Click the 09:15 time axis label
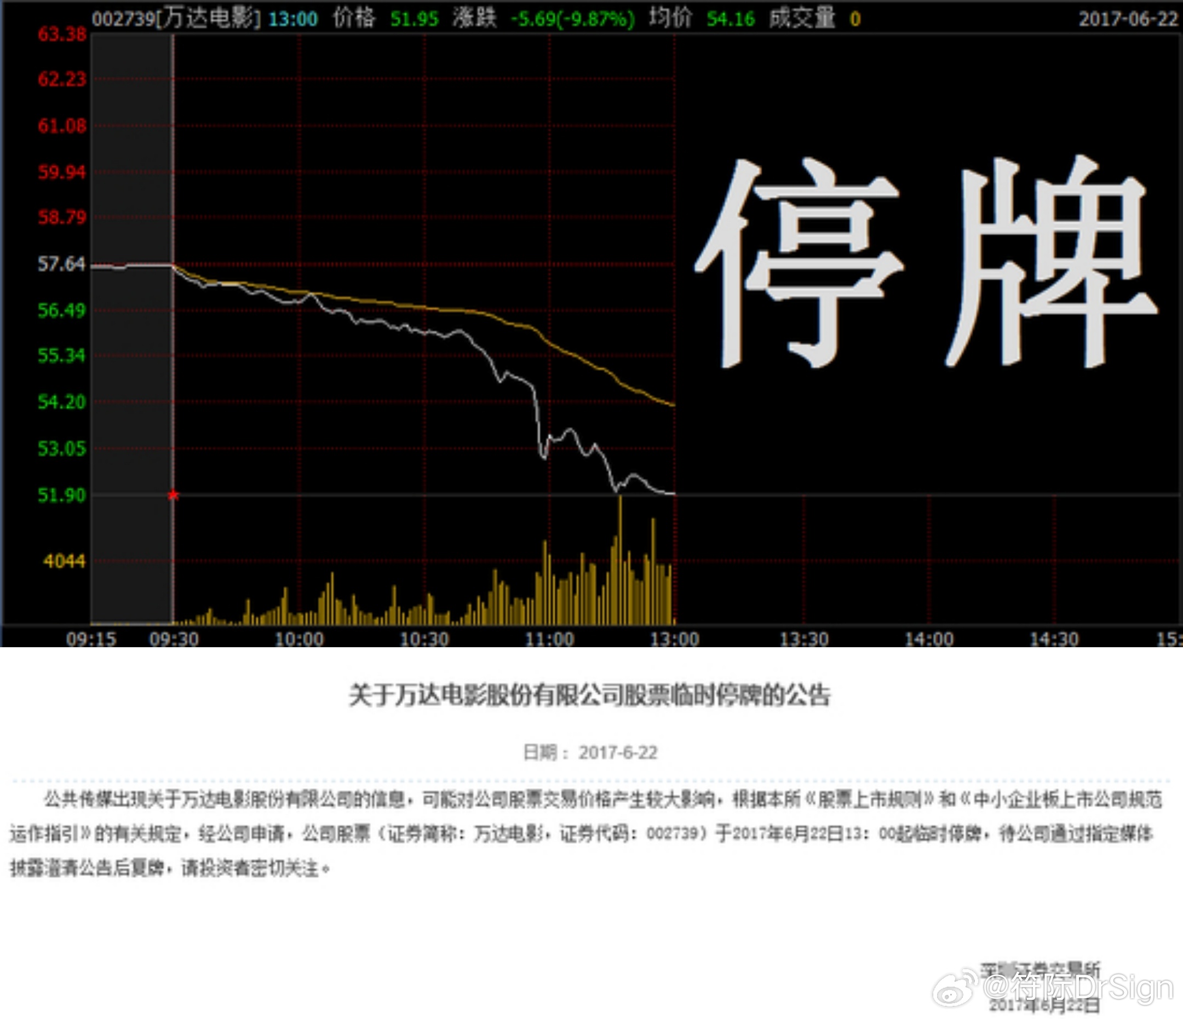The image size is (1183, 1019). pos(91,639)
